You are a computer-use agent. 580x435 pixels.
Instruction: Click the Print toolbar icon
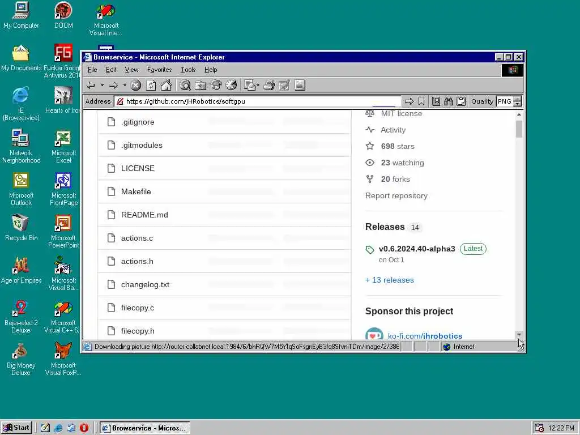coord(269,86)
